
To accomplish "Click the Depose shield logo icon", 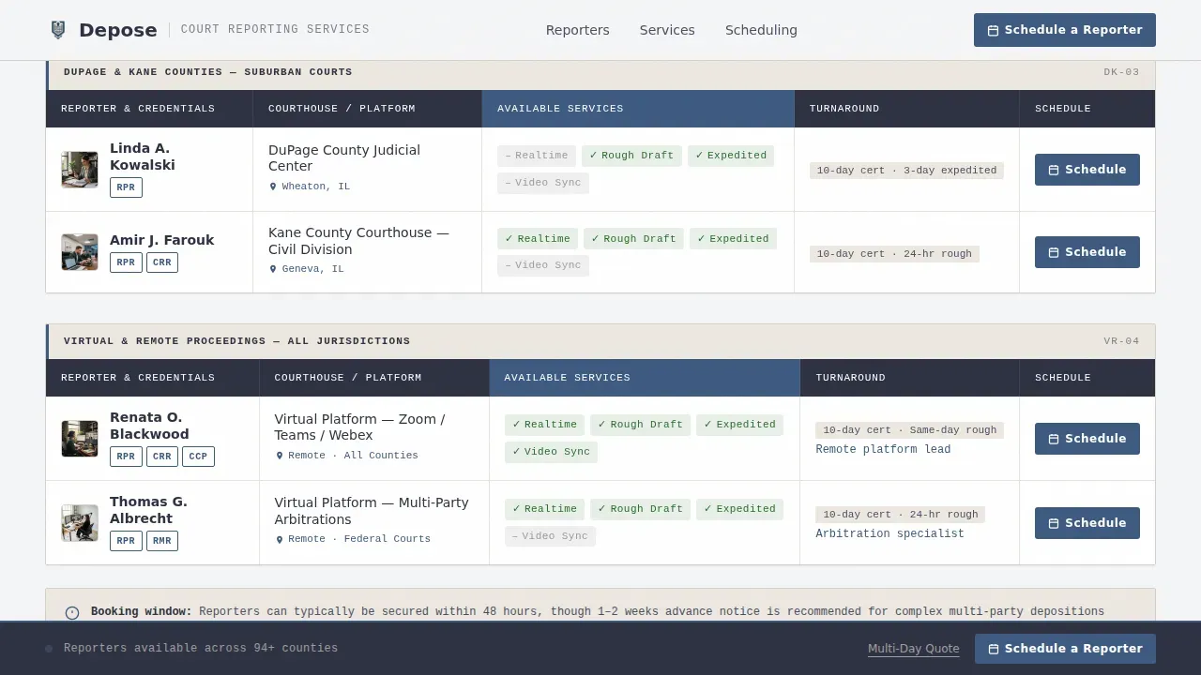I will 58,30.
